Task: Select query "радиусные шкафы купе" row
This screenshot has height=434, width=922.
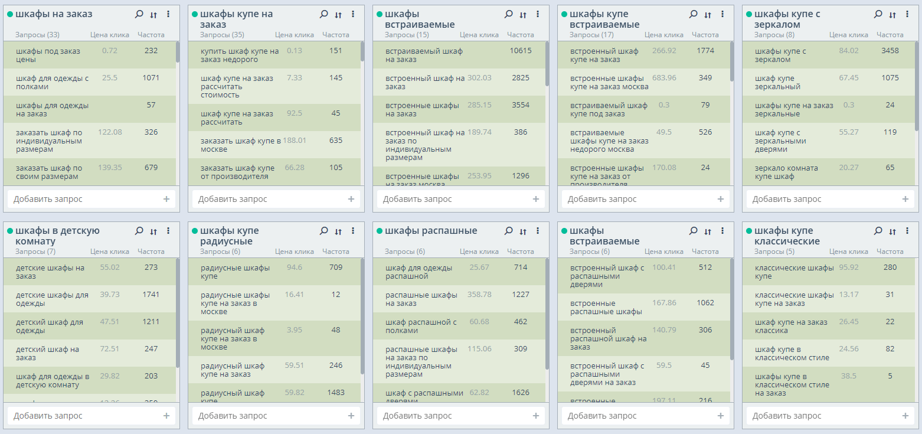Action: (x=235, y=272)
